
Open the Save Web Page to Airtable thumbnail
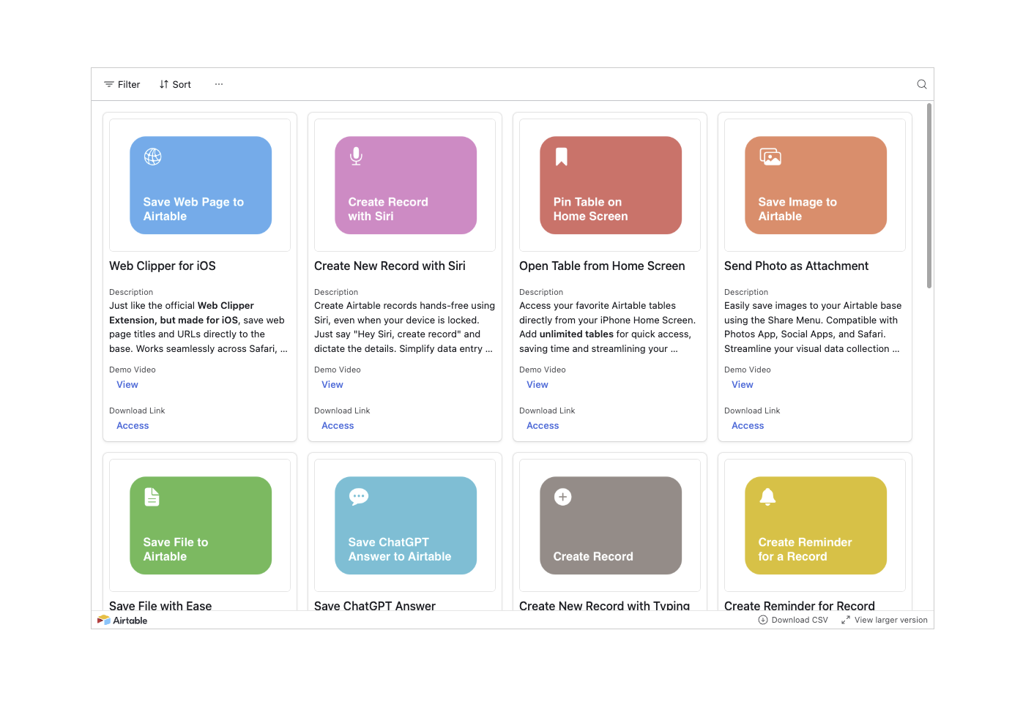[x=201, y=185]
